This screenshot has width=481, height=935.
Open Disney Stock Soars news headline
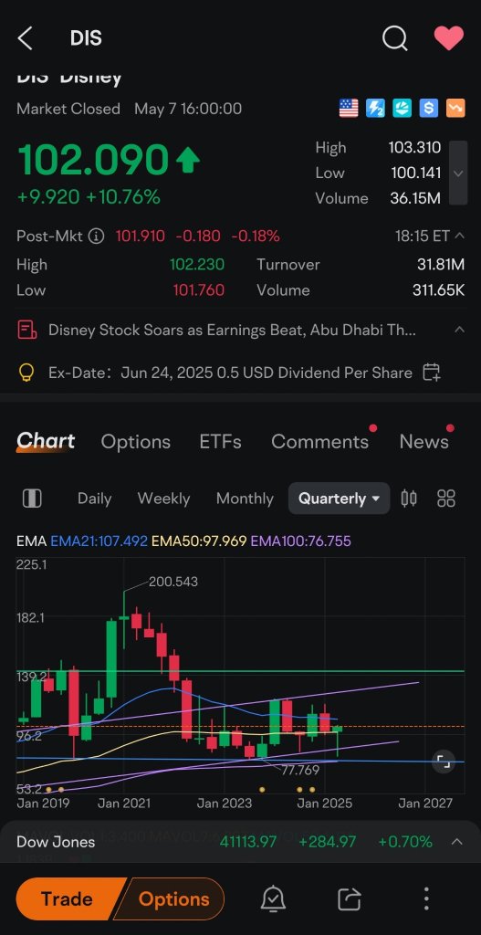click(x=233, y=330)
